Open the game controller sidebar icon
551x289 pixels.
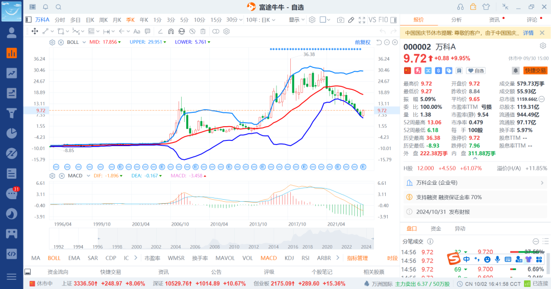click(12, 233)
